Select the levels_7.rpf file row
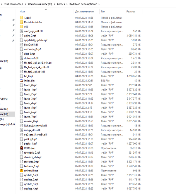 click(80, 117)
